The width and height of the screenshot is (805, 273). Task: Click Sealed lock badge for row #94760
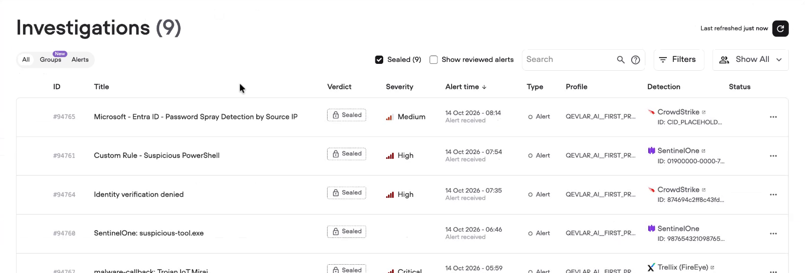[347, 231]
